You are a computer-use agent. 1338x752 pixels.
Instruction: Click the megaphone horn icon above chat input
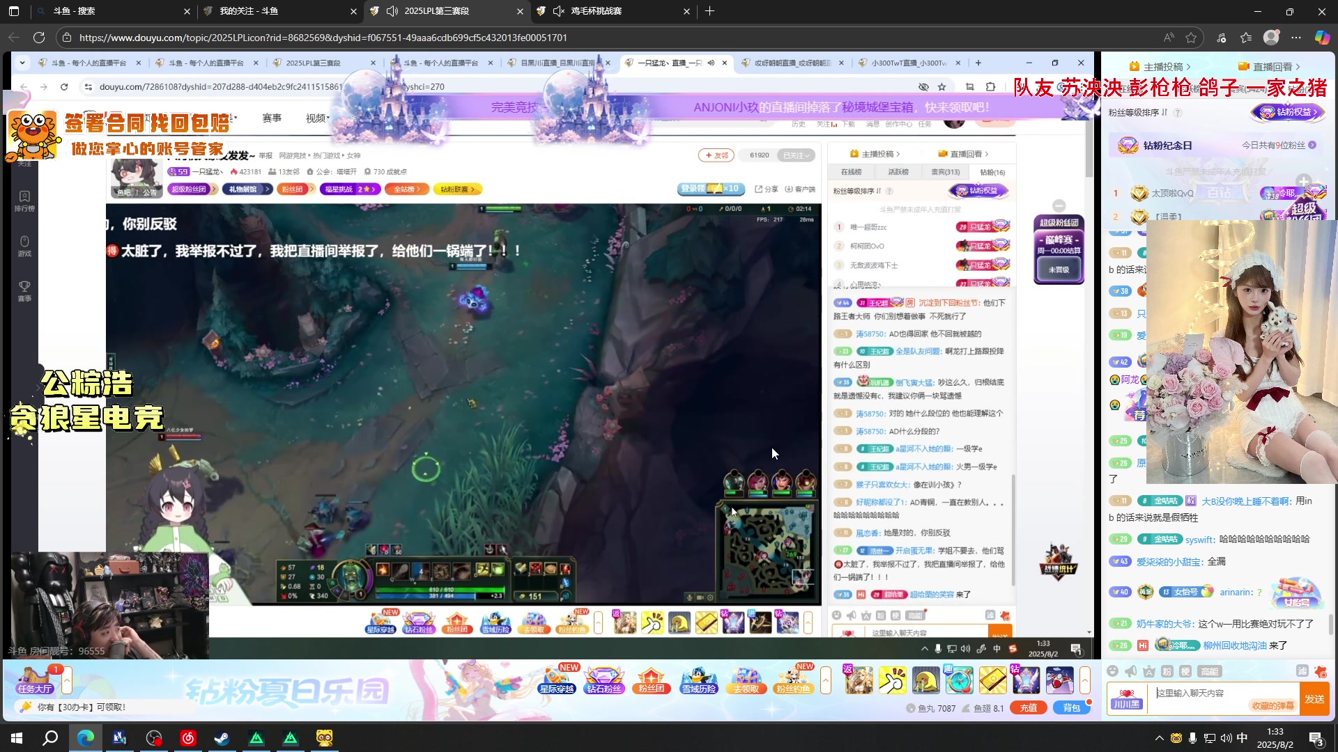(1130, 671)
